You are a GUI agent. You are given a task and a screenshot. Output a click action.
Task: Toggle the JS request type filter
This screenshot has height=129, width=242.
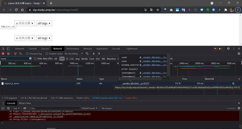pyautogui.click(x=67, y=59)
